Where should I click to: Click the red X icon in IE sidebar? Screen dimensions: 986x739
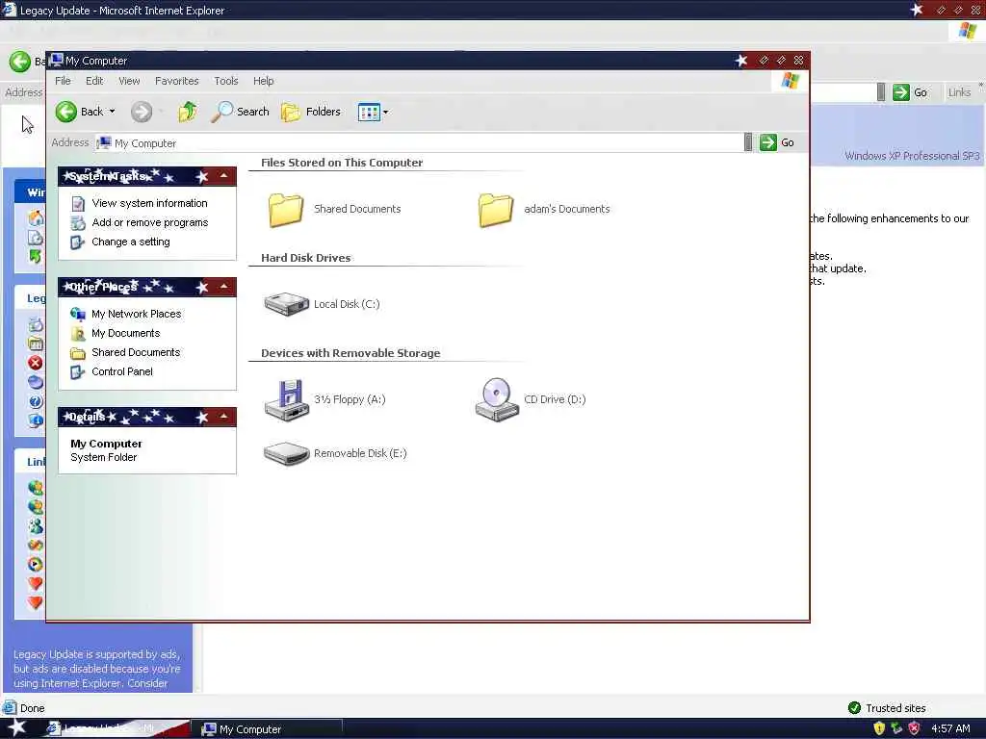36,363
